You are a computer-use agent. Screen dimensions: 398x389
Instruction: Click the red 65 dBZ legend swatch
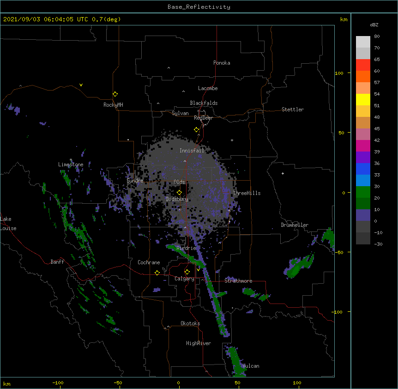tap(363, 65)
